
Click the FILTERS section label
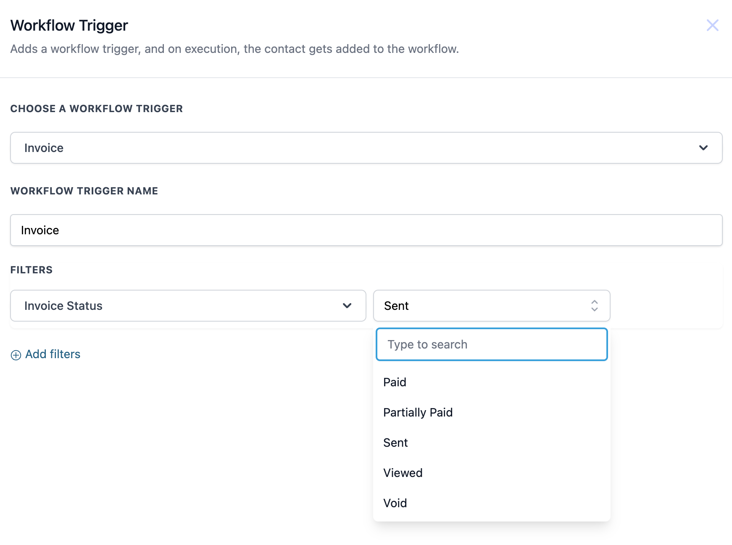coord(32,270)
